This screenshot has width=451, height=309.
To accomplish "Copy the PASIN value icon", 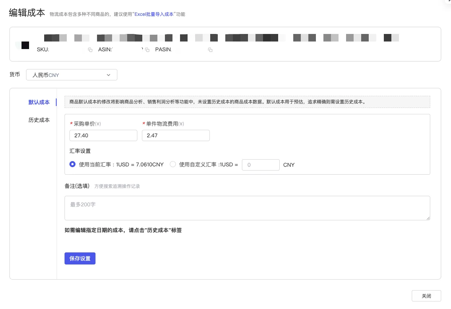I will coord(210,50).
